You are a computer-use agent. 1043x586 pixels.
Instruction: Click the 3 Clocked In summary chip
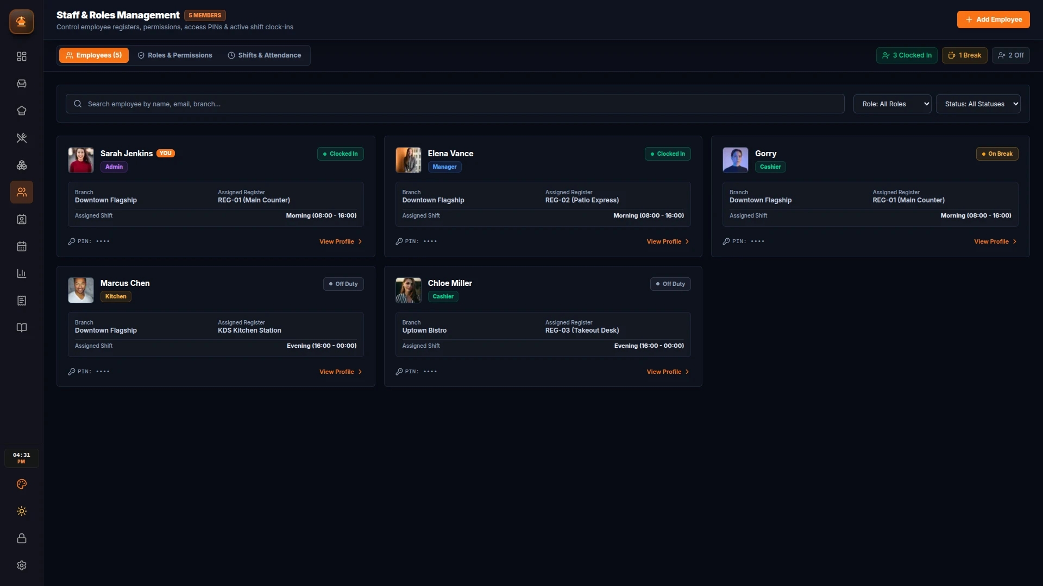(907, 55)
